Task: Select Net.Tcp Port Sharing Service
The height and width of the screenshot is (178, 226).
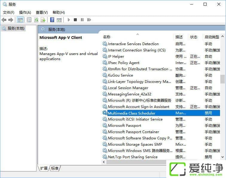Action: click(x=161, y=157)
